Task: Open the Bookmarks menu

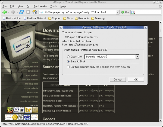Action: [40, 7]
